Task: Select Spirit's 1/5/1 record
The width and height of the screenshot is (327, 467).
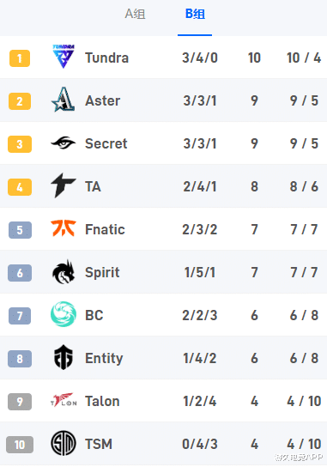Action: pyautogui.click(x=200, y=272)
